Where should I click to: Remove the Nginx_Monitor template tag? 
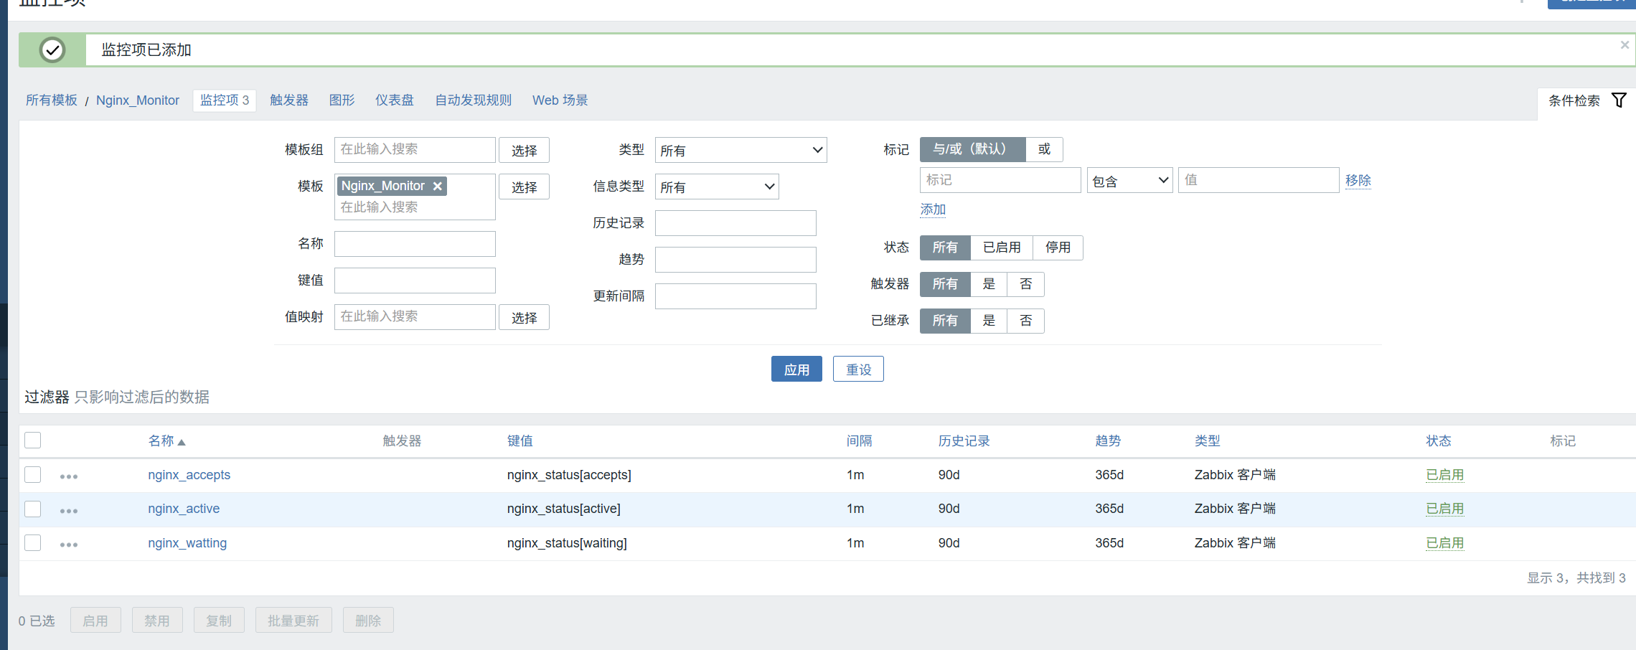tap(438, 187)
